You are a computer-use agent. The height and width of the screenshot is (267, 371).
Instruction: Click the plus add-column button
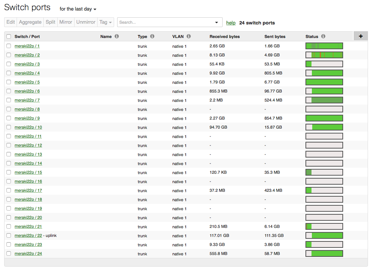360,36
